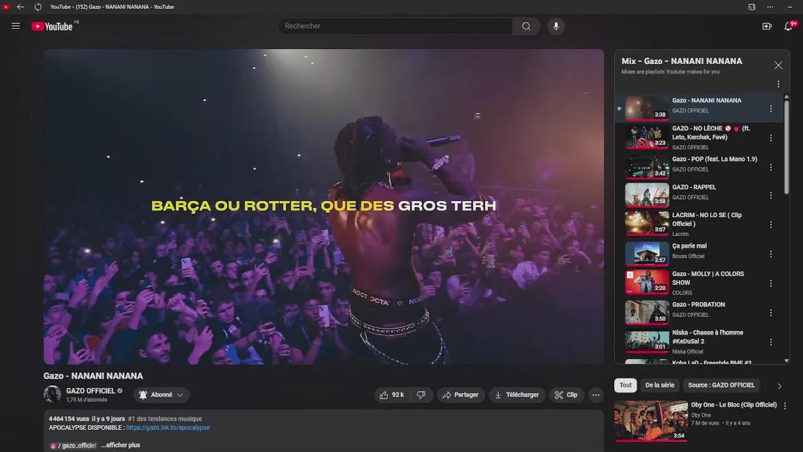Show more filter chips with the right chevron
Viewport: 803px width, 452px height.
pyautogui.click(x=779, y=386)
